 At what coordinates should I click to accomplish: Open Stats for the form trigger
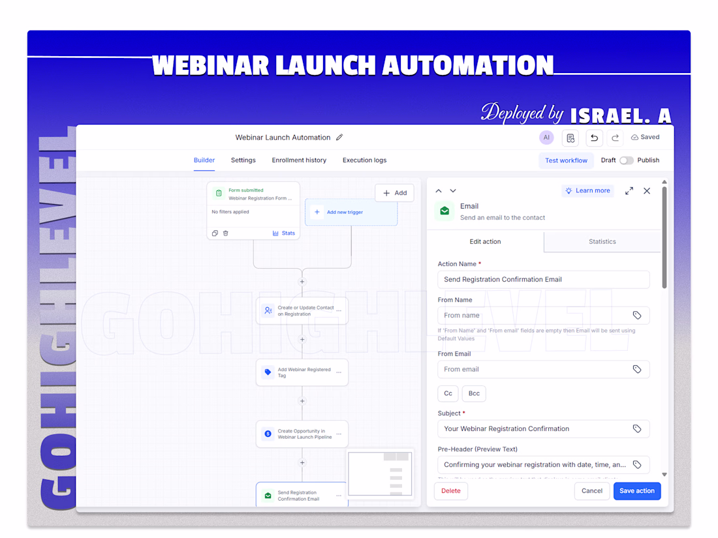coord(284,233)
